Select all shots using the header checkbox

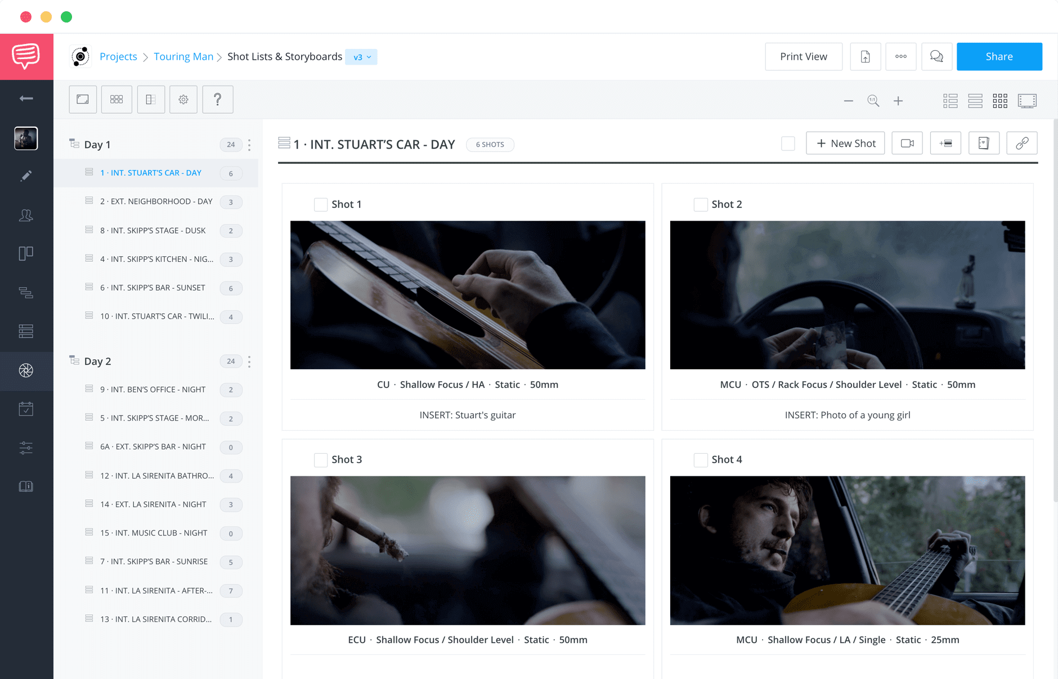(788, 144)
